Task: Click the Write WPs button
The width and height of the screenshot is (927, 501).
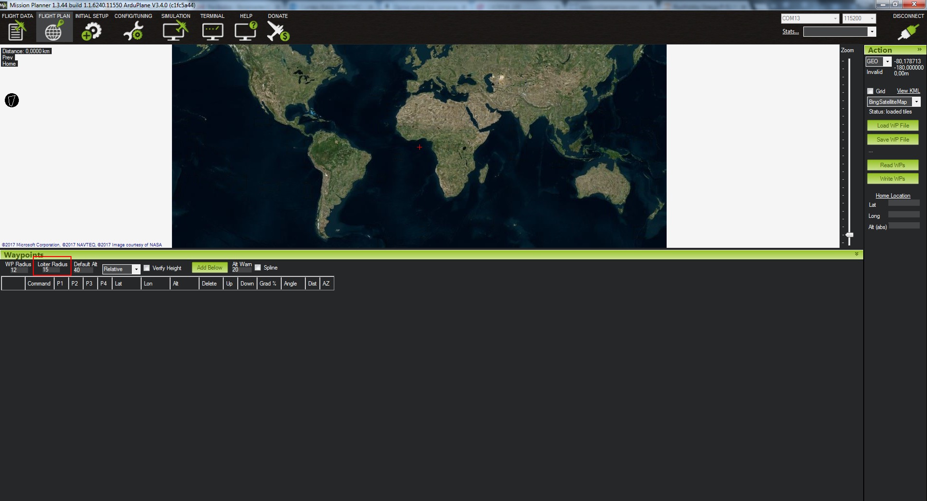Action: click(x=892, y=179)
